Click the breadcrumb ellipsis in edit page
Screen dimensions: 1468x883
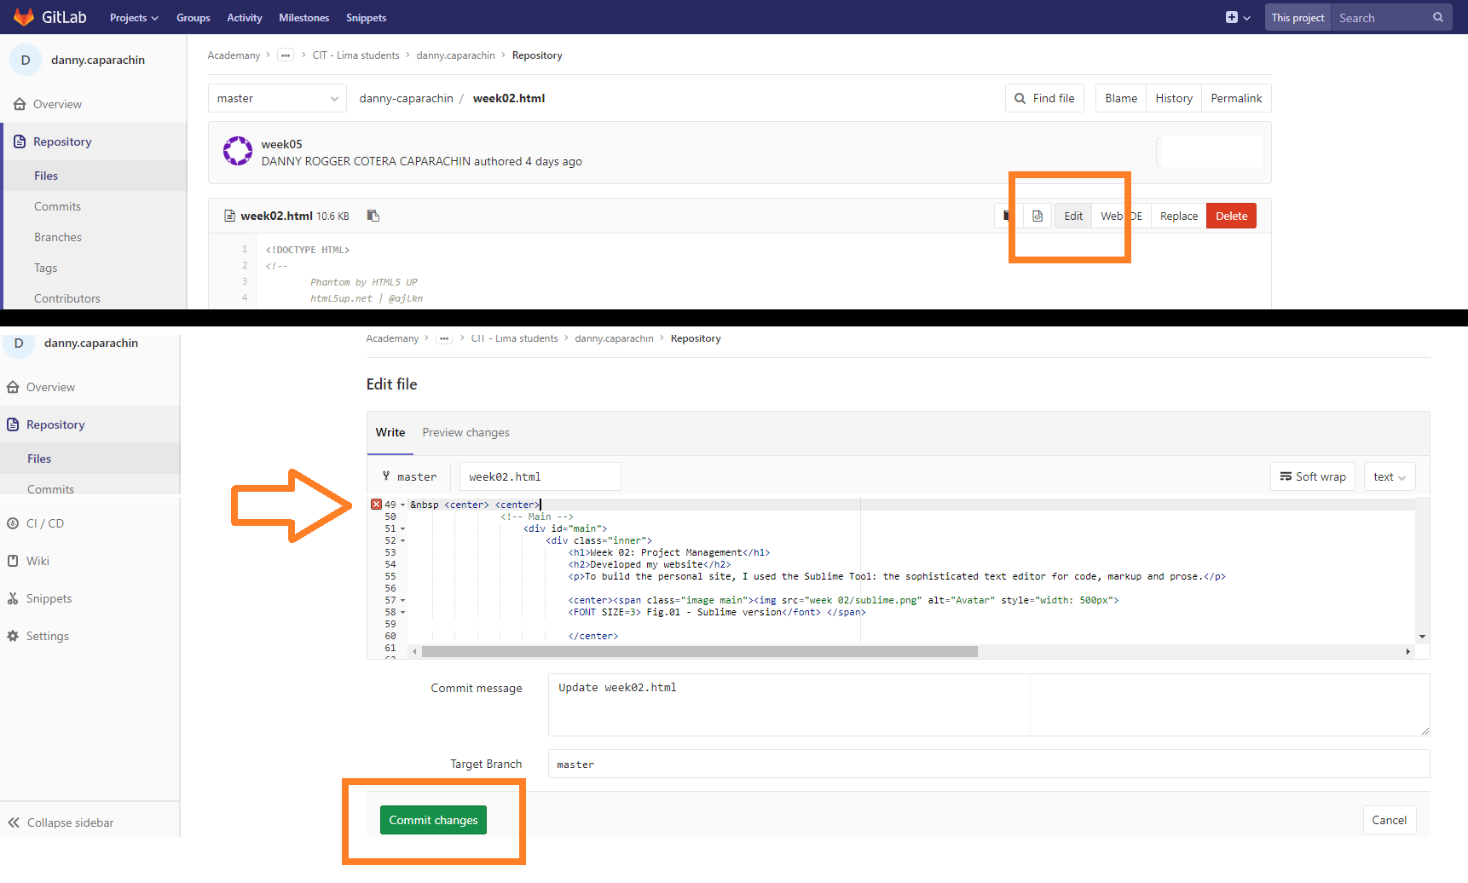tap(444, 338)
